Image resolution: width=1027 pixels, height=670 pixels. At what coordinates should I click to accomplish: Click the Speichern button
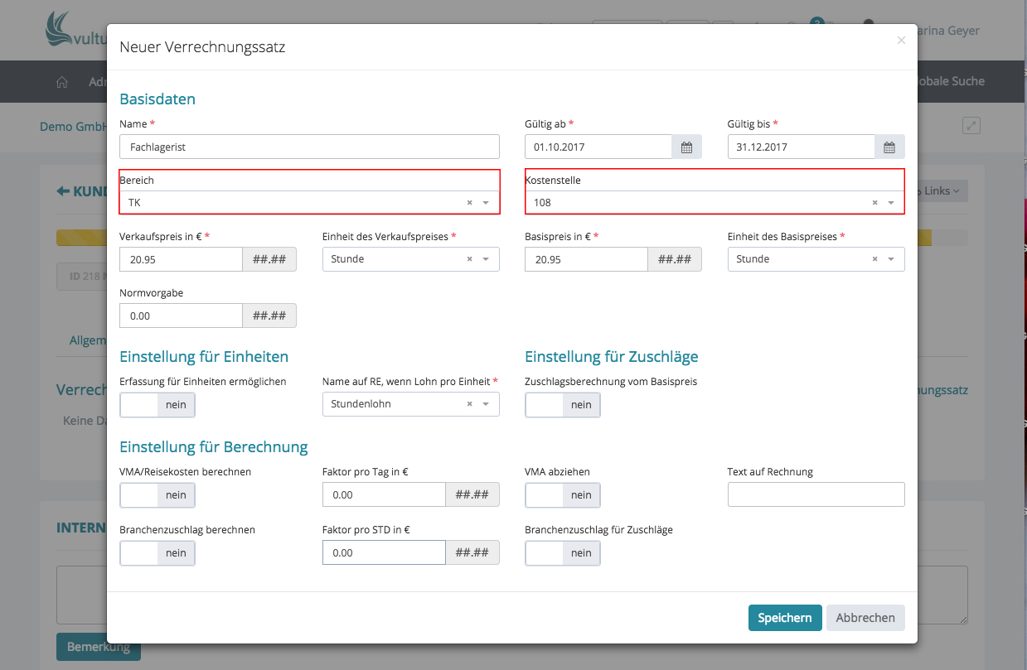coord(784,618)
